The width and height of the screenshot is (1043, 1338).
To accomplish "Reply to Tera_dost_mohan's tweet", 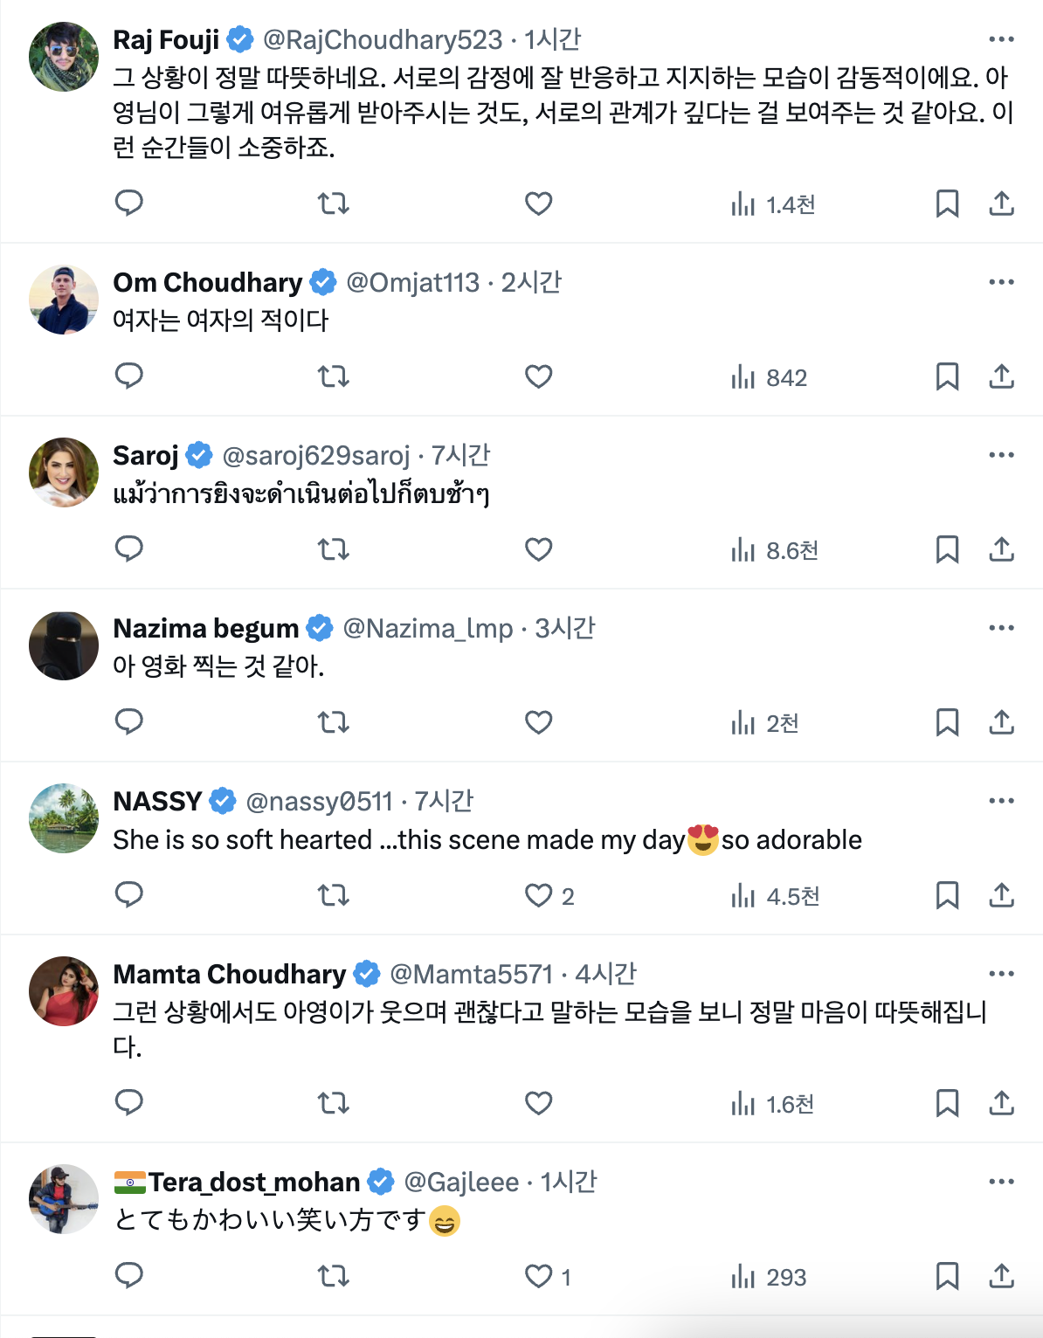I will (129, 1276).
